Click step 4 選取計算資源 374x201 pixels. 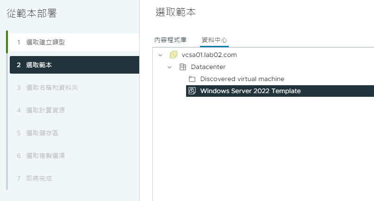coord(74,110)
